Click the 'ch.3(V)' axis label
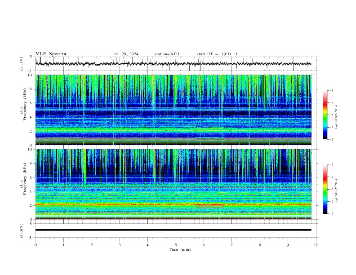The width and height of the screenshot is (356, 275). pyautogui.click(x=22, y=231)
